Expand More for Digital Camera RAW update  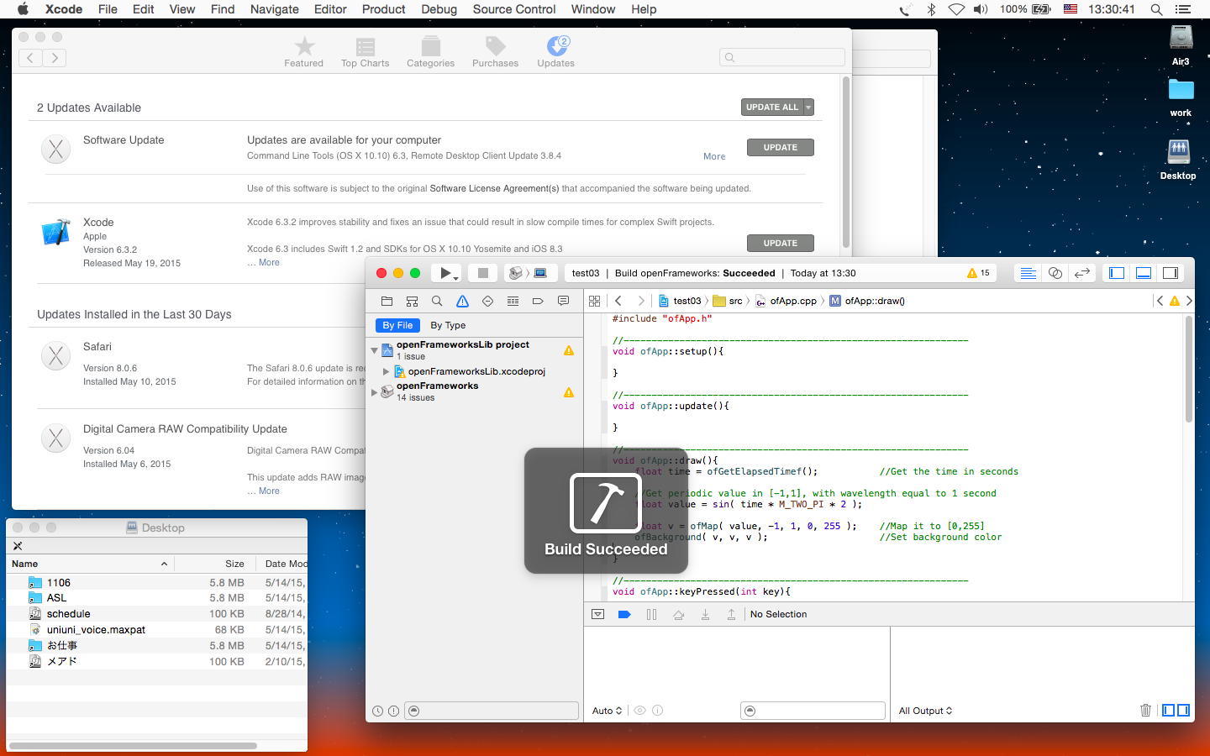pos(269,491)
